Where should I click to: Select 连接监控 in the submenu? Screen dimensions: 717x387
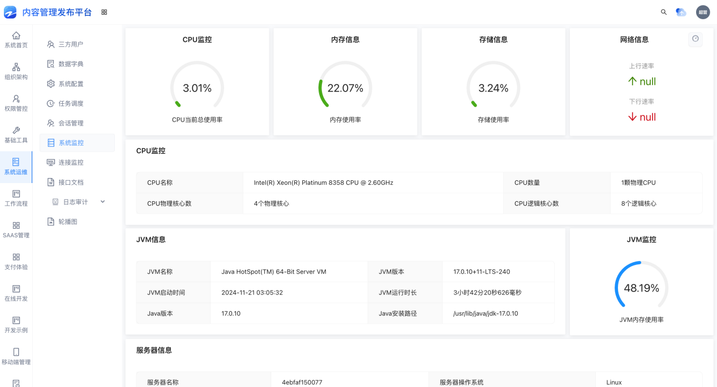coord(71,162)
